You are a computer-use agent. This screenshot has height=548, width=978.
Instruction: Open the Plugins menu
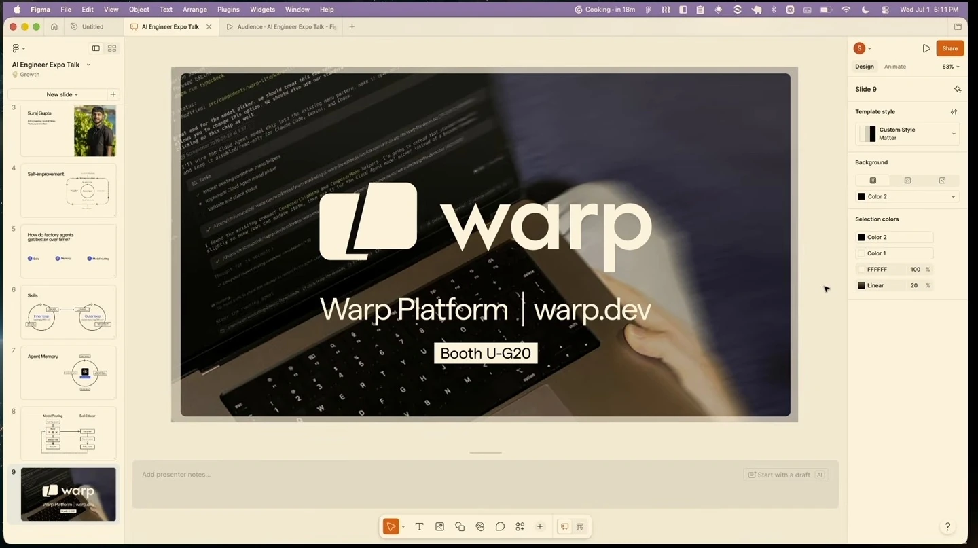[x=228, y=10]
